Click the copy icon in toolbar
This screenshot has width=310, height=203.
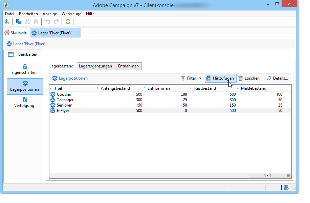tap(18, 22)
